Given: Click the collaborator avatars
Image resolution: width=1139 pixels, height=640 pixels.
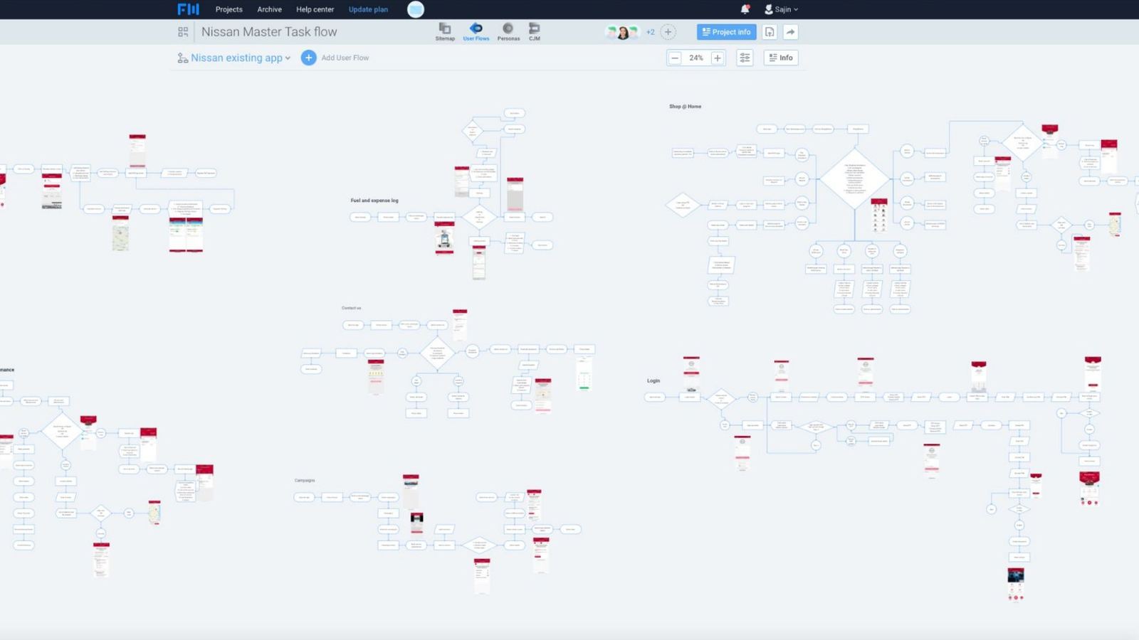Looking at the screenshot, I should coord(622,32).
